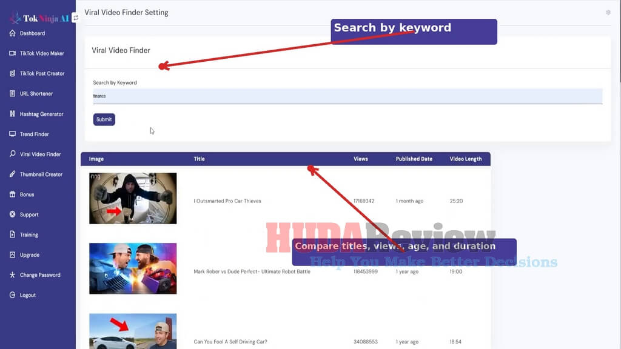This screenshot has width=621, height=349.
Task: Click the Hashtag Generator icon
Action: 12,113
